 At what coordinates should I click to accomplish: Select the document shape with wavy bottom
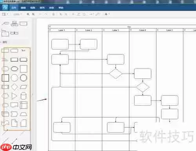coord(15,105)
